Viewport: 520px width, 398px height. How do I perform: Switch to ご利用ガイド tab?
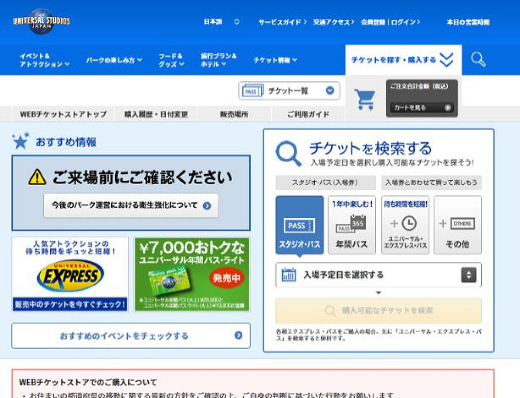[x=308, y=114]
